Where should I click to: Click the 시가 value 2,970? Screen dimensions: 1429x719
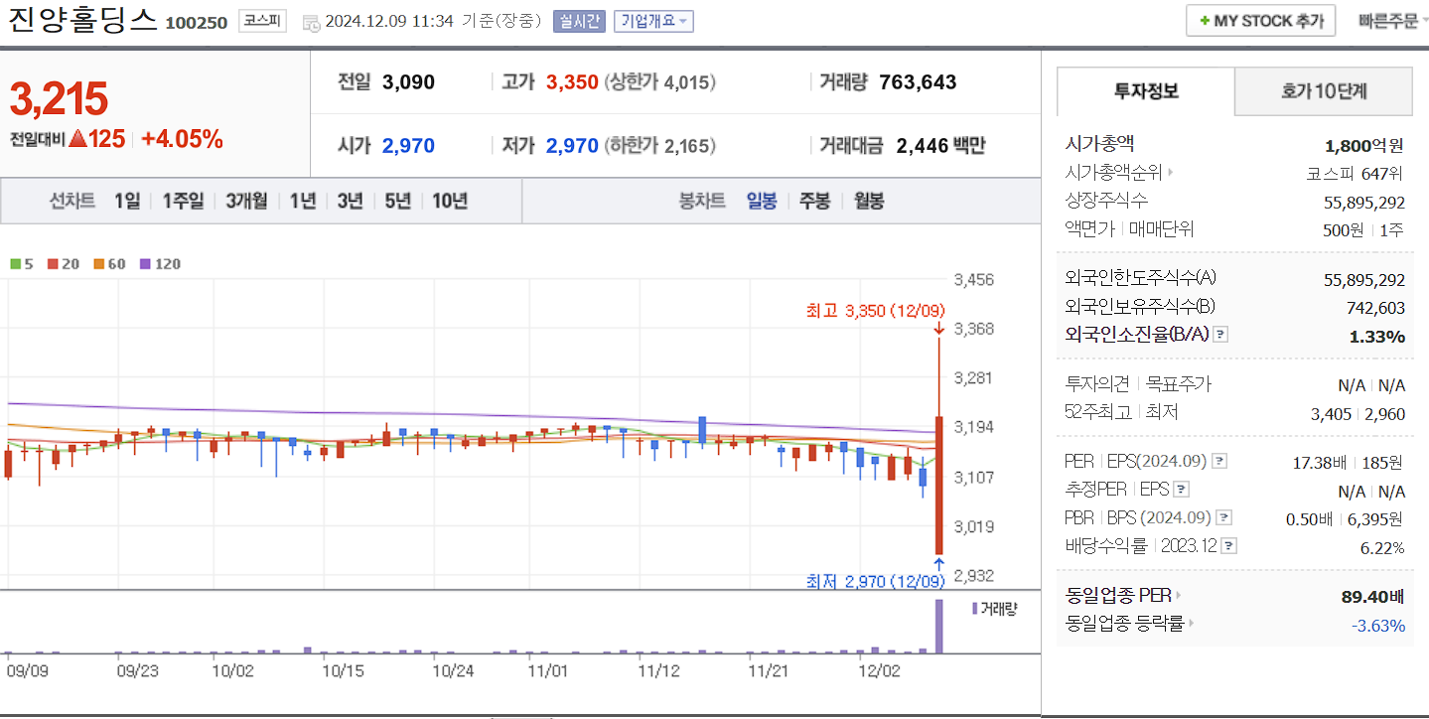coord(408,146)
